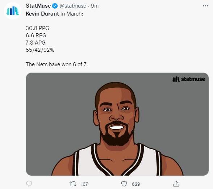The width and height of the screenshot is (213, 189).
Task: Click the Nets have won 6 of 7 text
Action: [57, 64]
